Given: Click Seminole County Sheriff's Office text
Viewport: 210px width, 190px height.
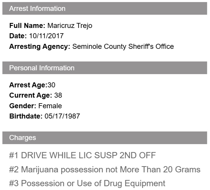Looking at the screenshot, I should click(123, 46).
